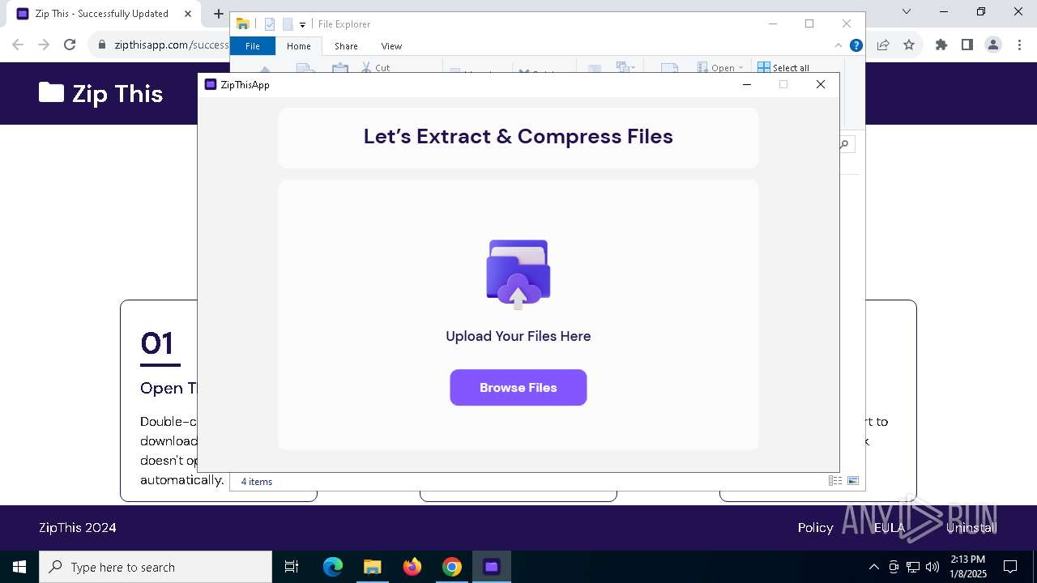Click the Browse Files button
Viewport: 1037px width, 583px height.
[x=518, y=388]
